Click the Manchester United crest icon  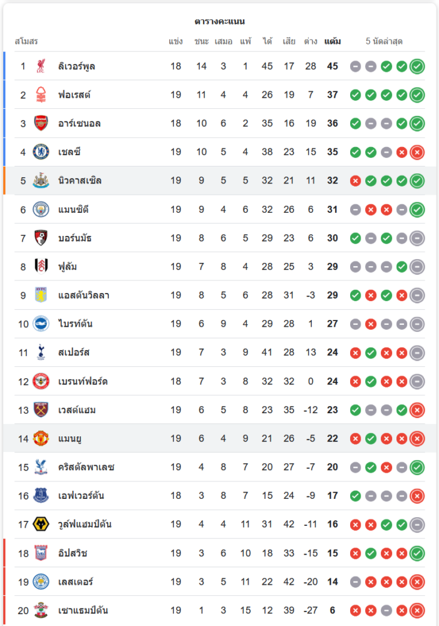point(41,438)
